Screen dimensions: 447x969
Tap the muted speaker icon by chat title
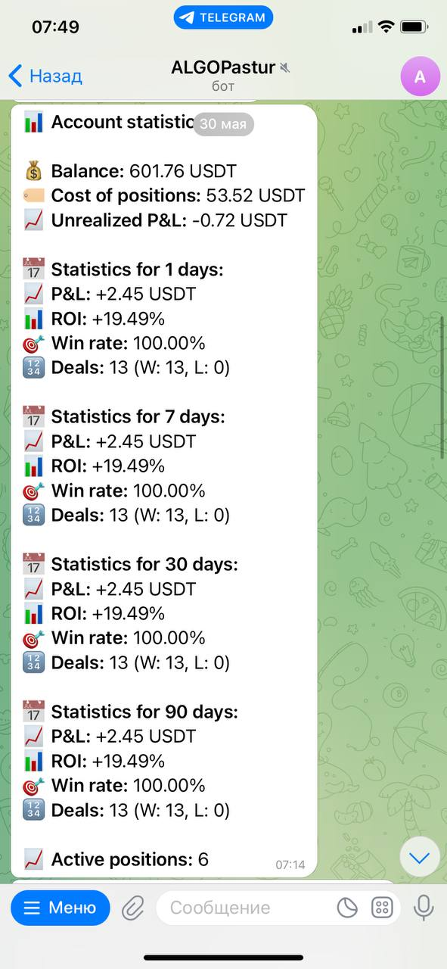[x=284, y=68]
